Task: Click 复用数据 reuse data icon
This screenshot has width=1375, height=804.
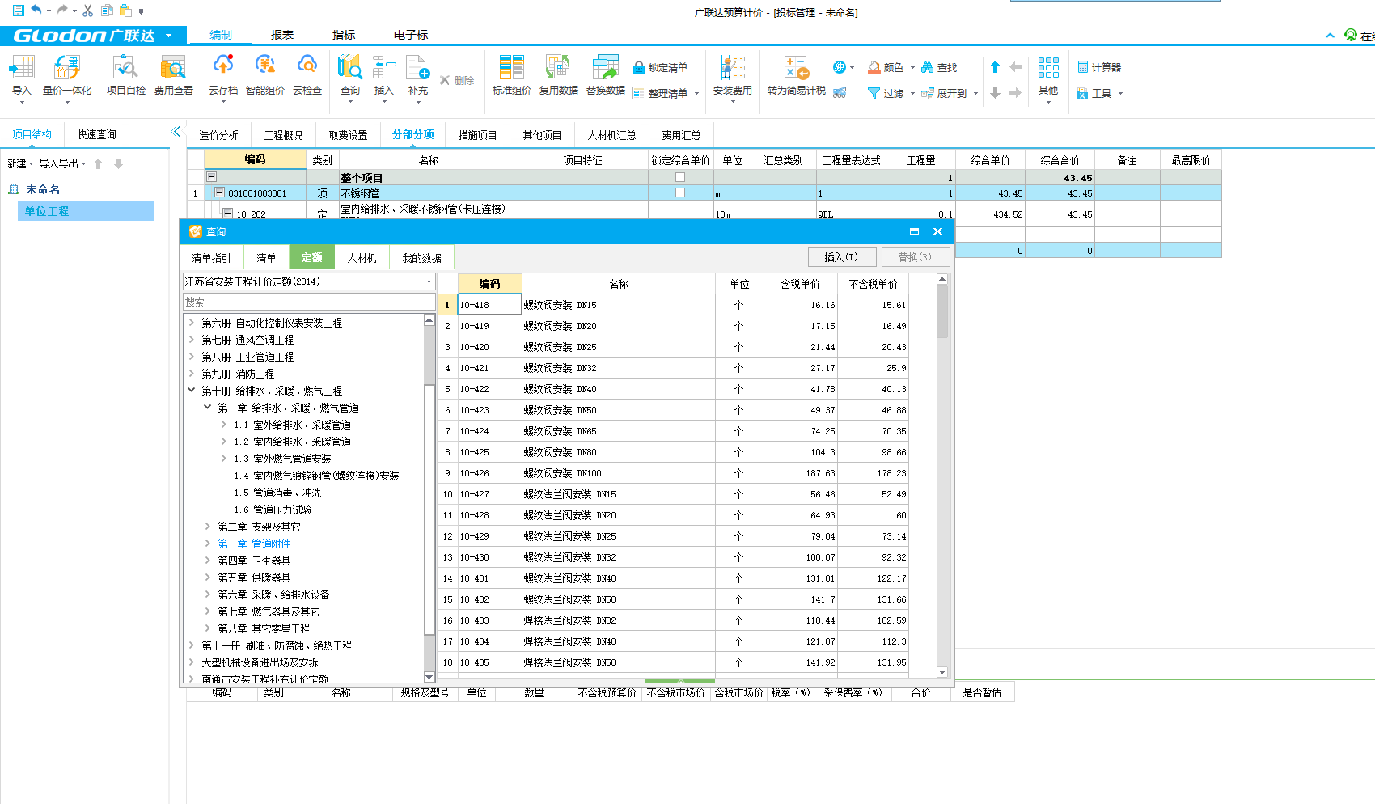Action: (558, 68)
